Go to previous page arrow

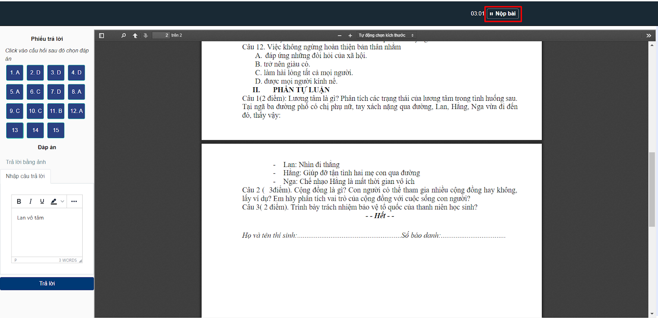tap(135, 36)
